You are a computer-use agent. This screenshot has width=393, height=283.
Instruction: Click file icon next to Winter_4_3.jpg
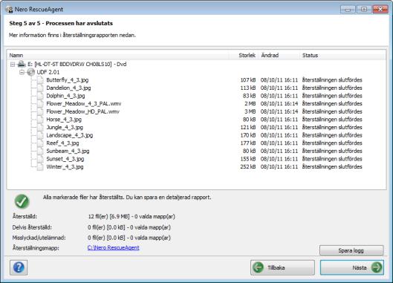click(x=40, y=167)
